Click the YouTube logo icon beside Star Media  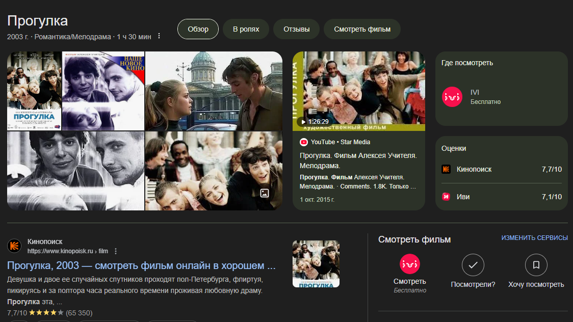click(x=304, y=142)
